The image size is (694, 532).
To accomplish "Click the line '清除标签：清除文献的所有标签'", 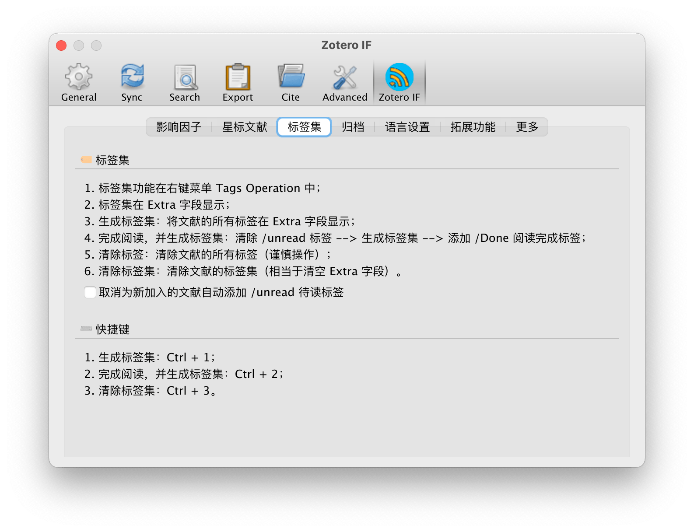I will click(207, 255).
